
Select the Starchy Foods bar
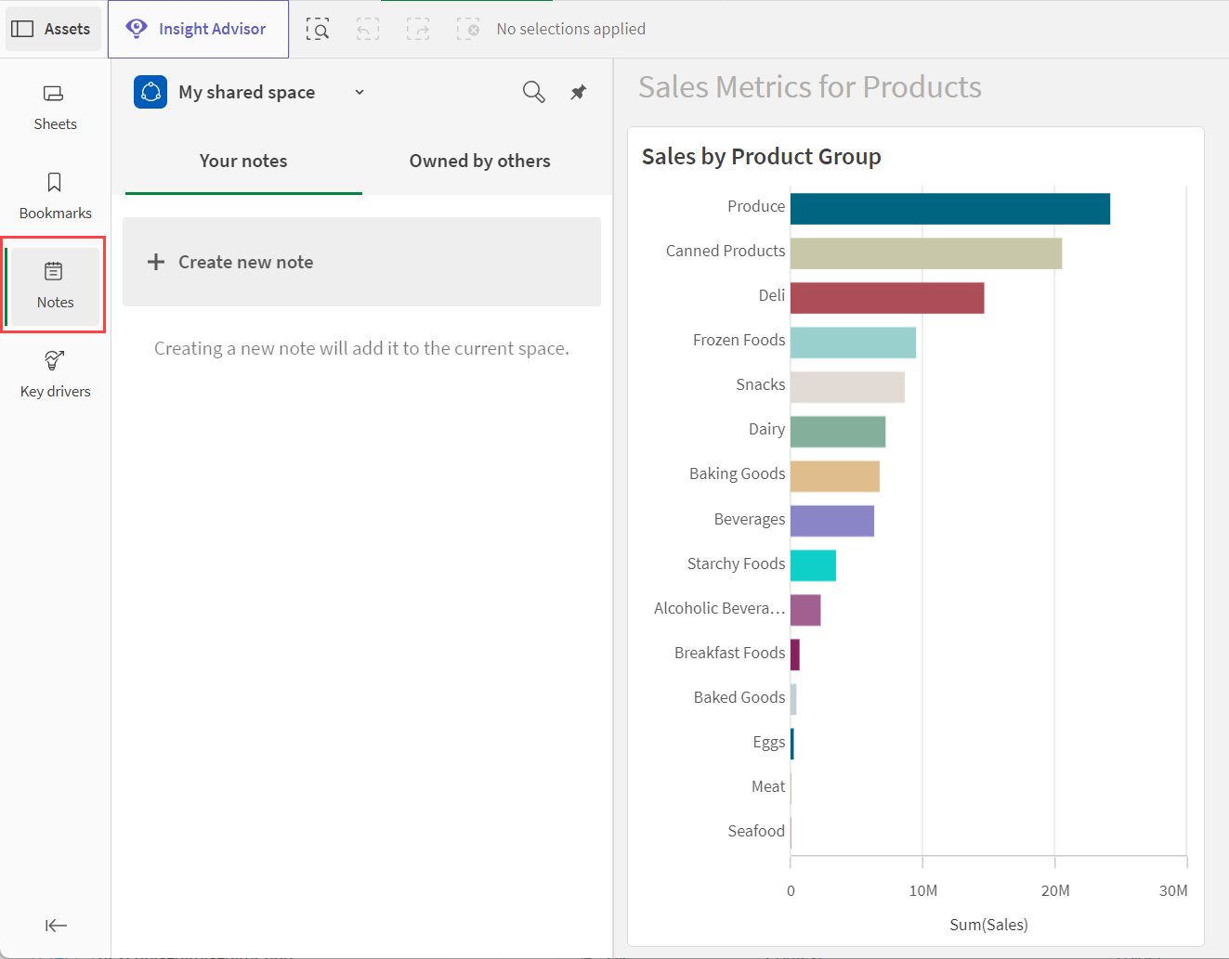point(813,565)
